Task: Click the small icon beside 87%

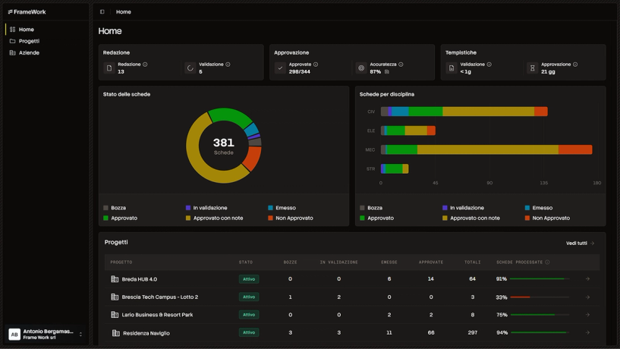Action: tap(387, 71)
